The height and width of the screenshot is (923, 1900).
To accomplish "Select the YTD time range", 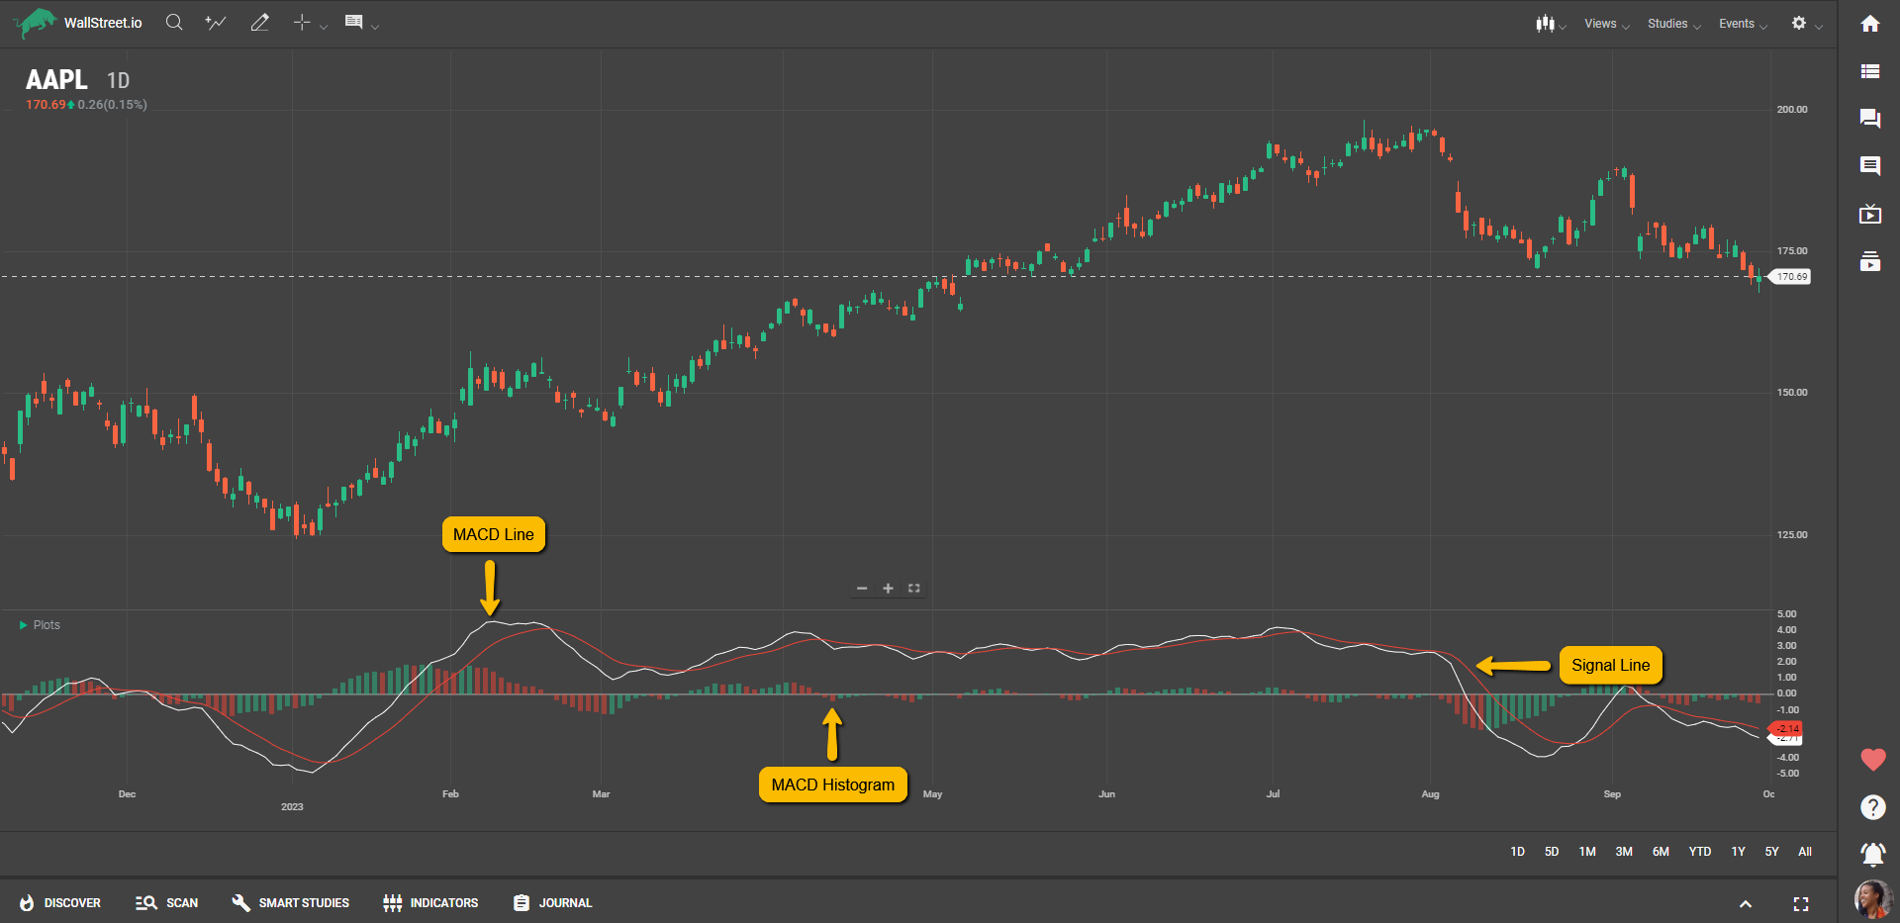I will 1700,852.
